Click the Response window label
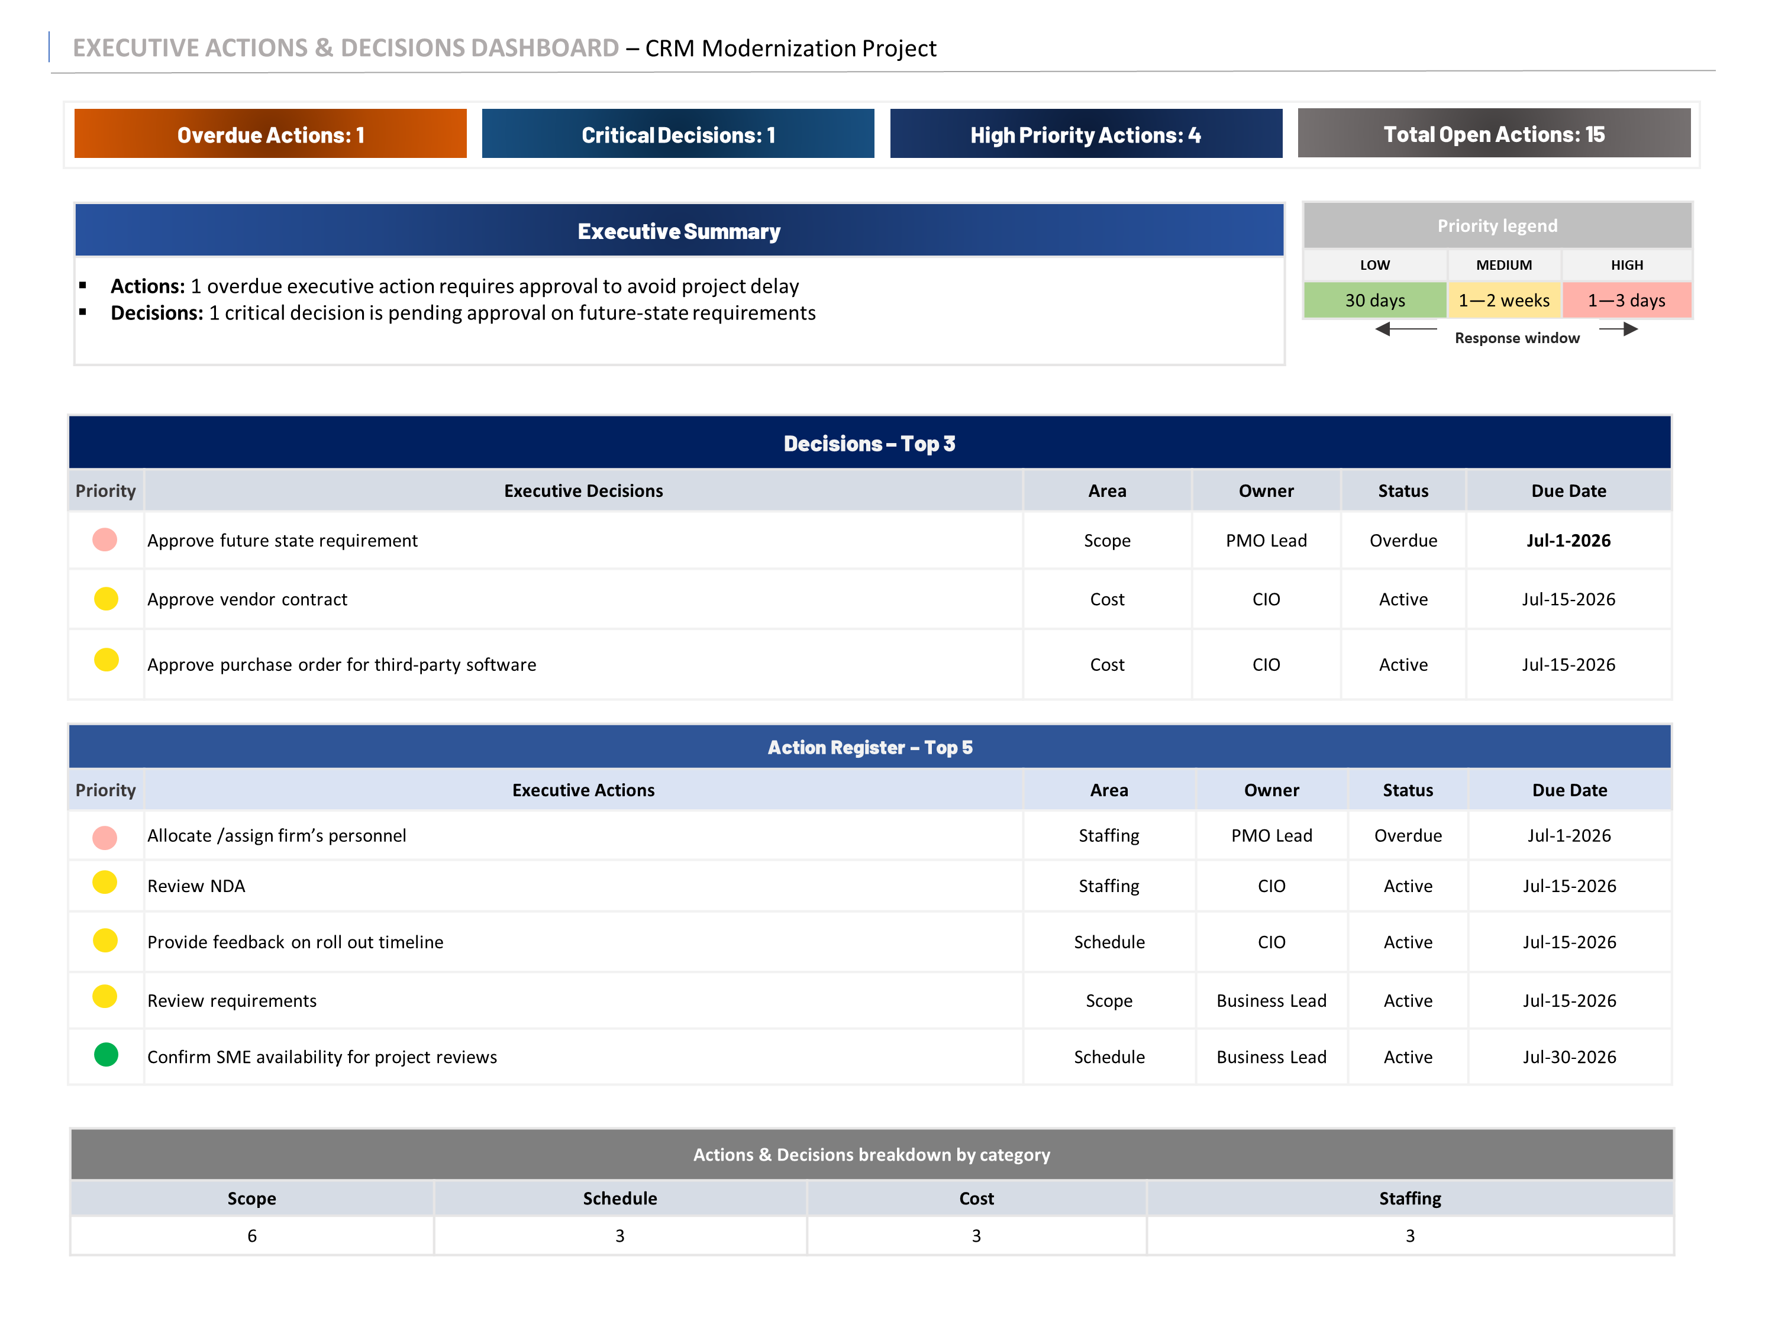This screenshot has width=1775, height=1331. tap(1516, 338)
